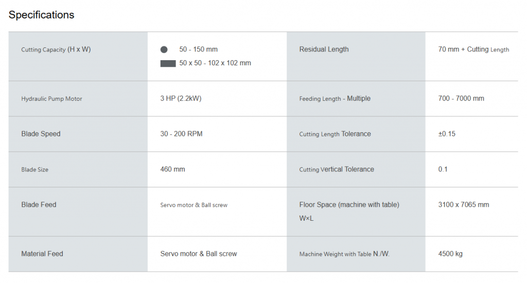Select the Hydraulic Pump Motor label

pyautogui.click(x=52, y=99)
